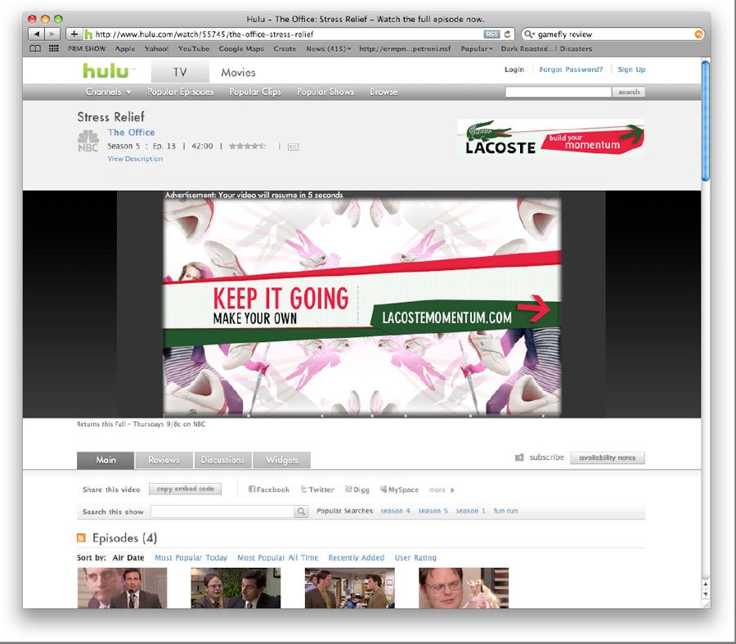Click the season 4 popular search
Screen dimensions: 736x644
pyautogui.click(x=395, y=511)
